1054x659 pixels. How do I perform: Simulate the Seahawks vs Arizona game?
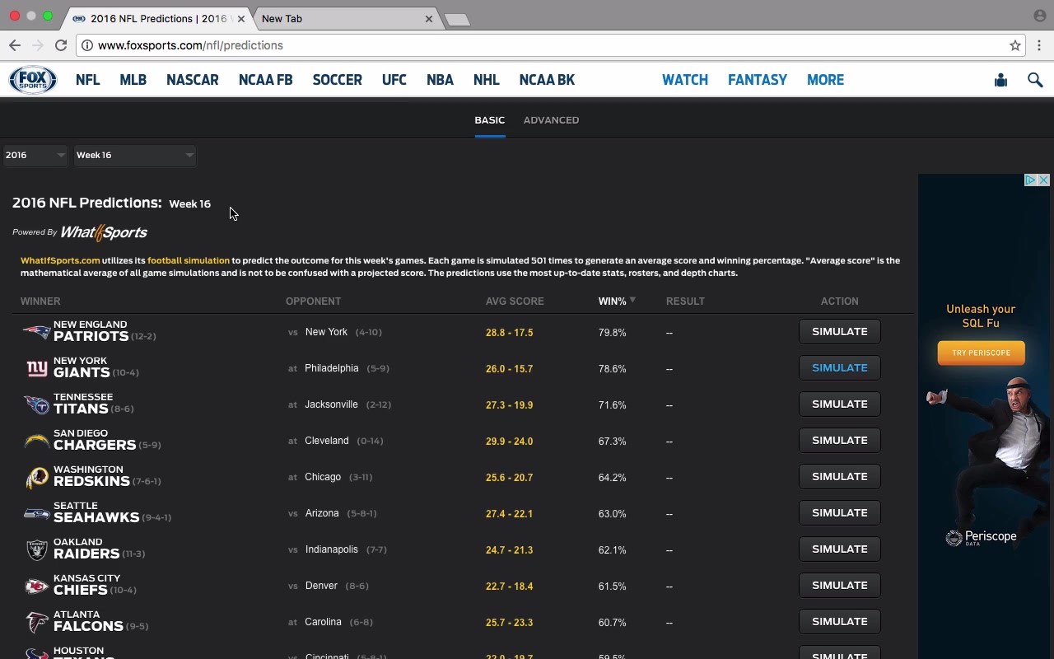click(x=839, y=513)
